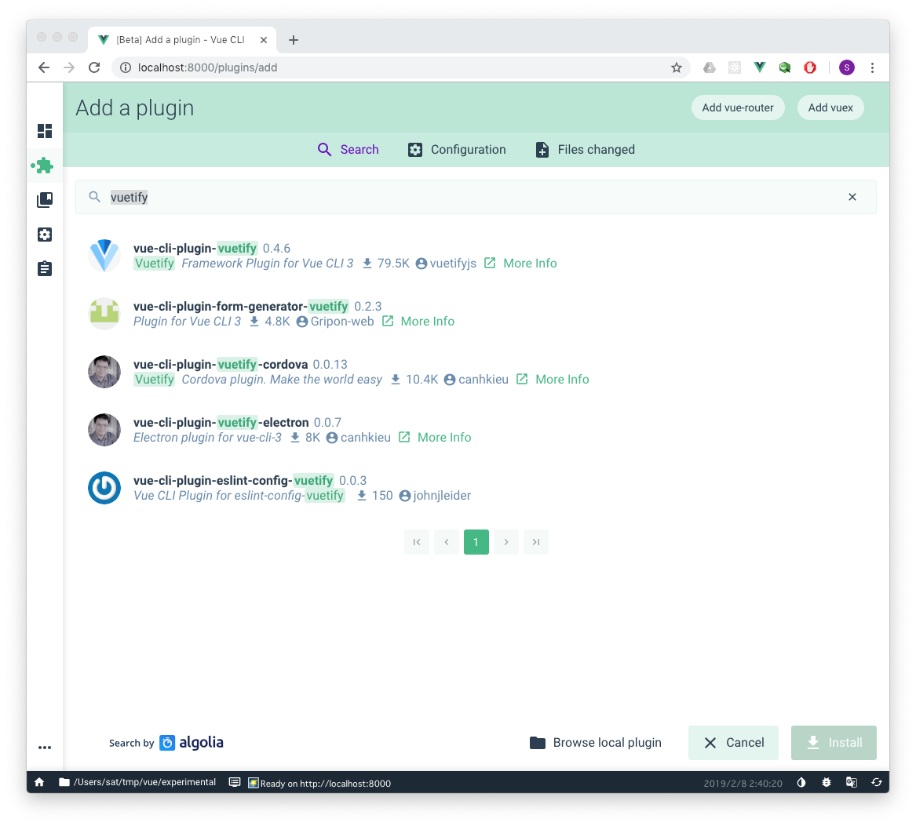Image resolution: width=916 pixels, height=826 pixels.
Task: Open project Configuration via the sidebar gear icon
Action: 45,234
